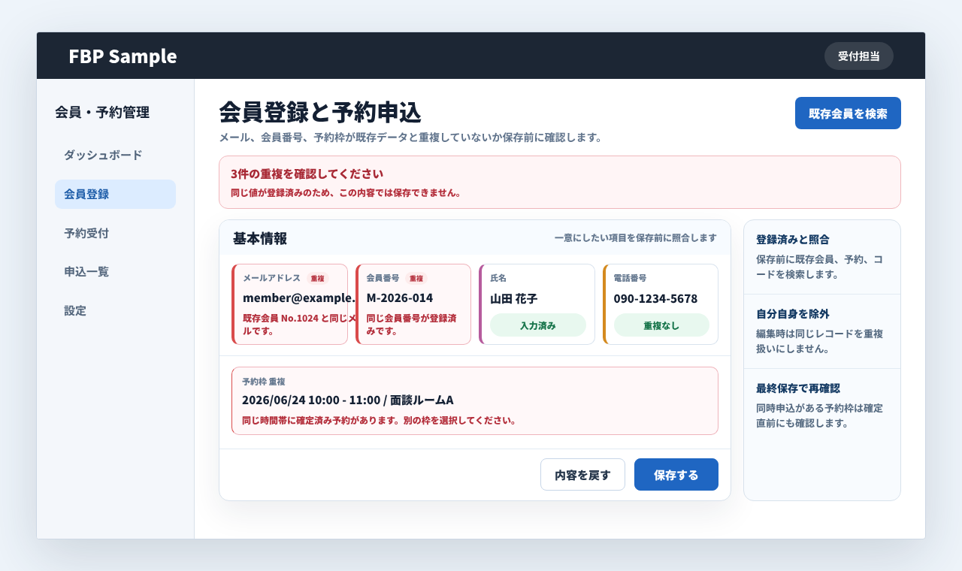962x571 pixels.
Task: Click the 一意にしたい項目を保存前に照合します note
Action: point(636,237)
